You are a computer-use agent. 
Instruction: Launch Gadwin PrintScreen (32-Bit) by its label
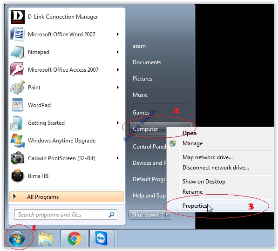[x=61, y=158]
